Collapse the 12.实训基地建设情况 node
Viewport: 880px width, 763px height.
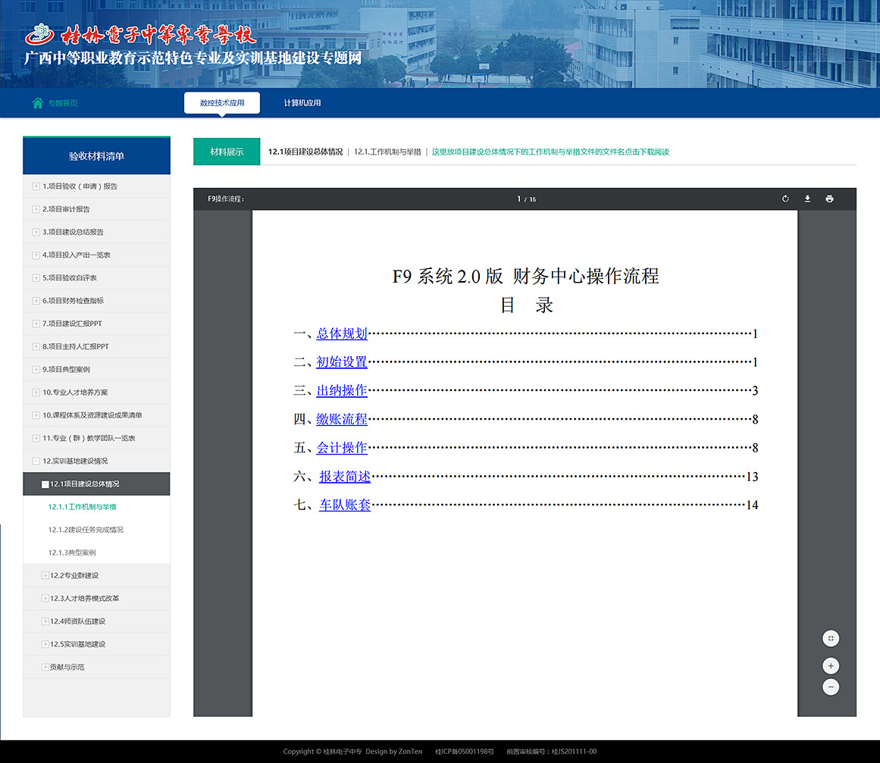point(36,461)
